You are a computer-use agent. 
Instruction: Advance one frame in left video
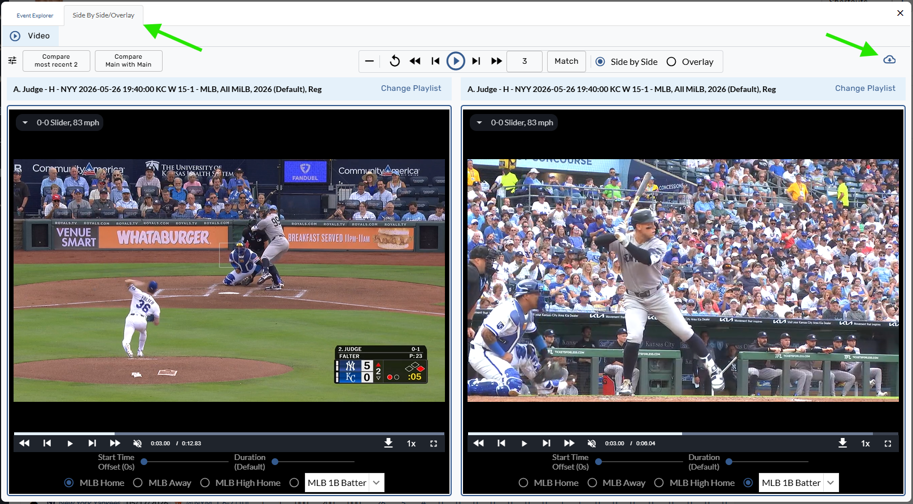(92, 443)
